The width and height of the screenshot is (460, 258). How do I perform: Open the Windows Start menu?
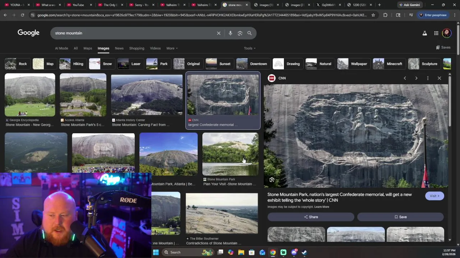pyautogui.click(x=156, y=252)
